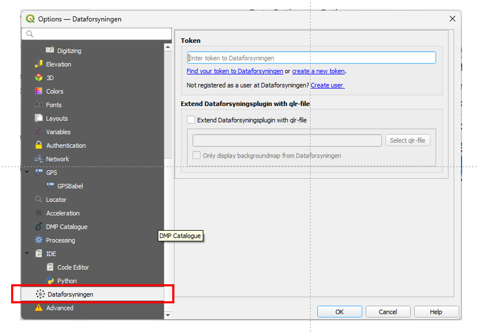
Task: Click the Elevation icon in the sidebar
Action: tap(39, 64)
